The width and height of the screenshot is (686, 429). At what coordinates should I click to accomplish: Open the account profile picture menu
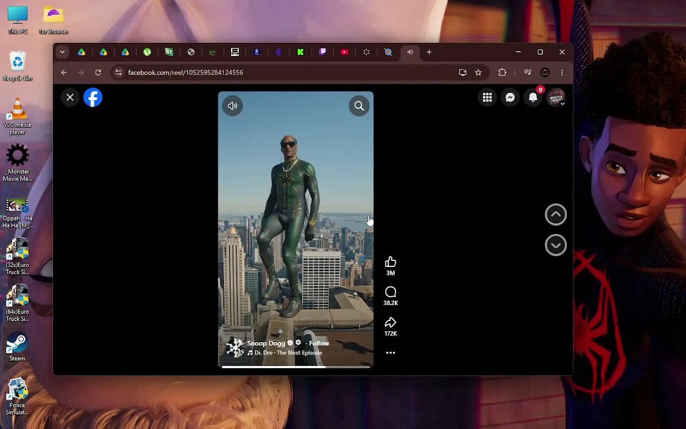pyautogui.click(x=556, y=97)
